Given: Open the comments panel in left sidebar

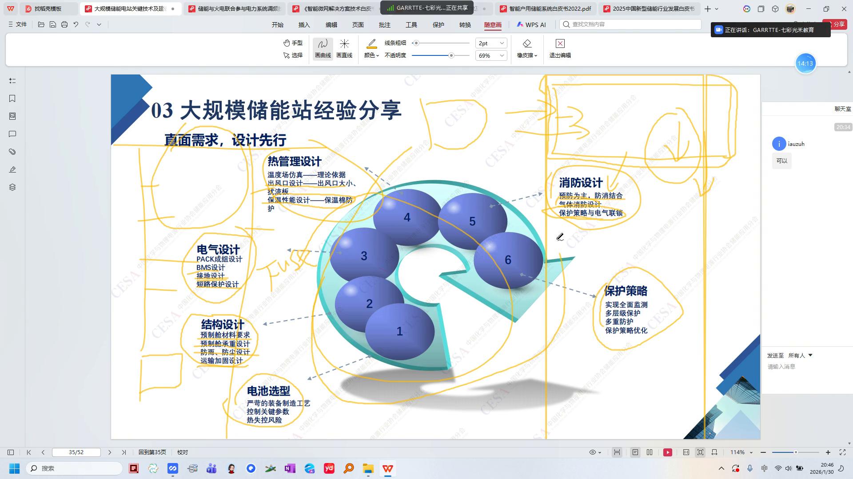Looking at the screenshot, I should 12,134.
